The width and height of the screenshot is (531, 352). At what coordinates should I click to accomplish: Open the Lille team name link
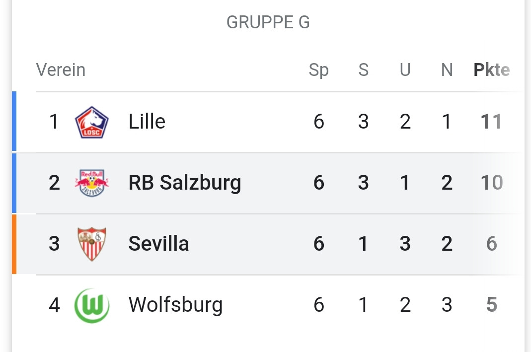pyautogui.click(x=147, y=122)
